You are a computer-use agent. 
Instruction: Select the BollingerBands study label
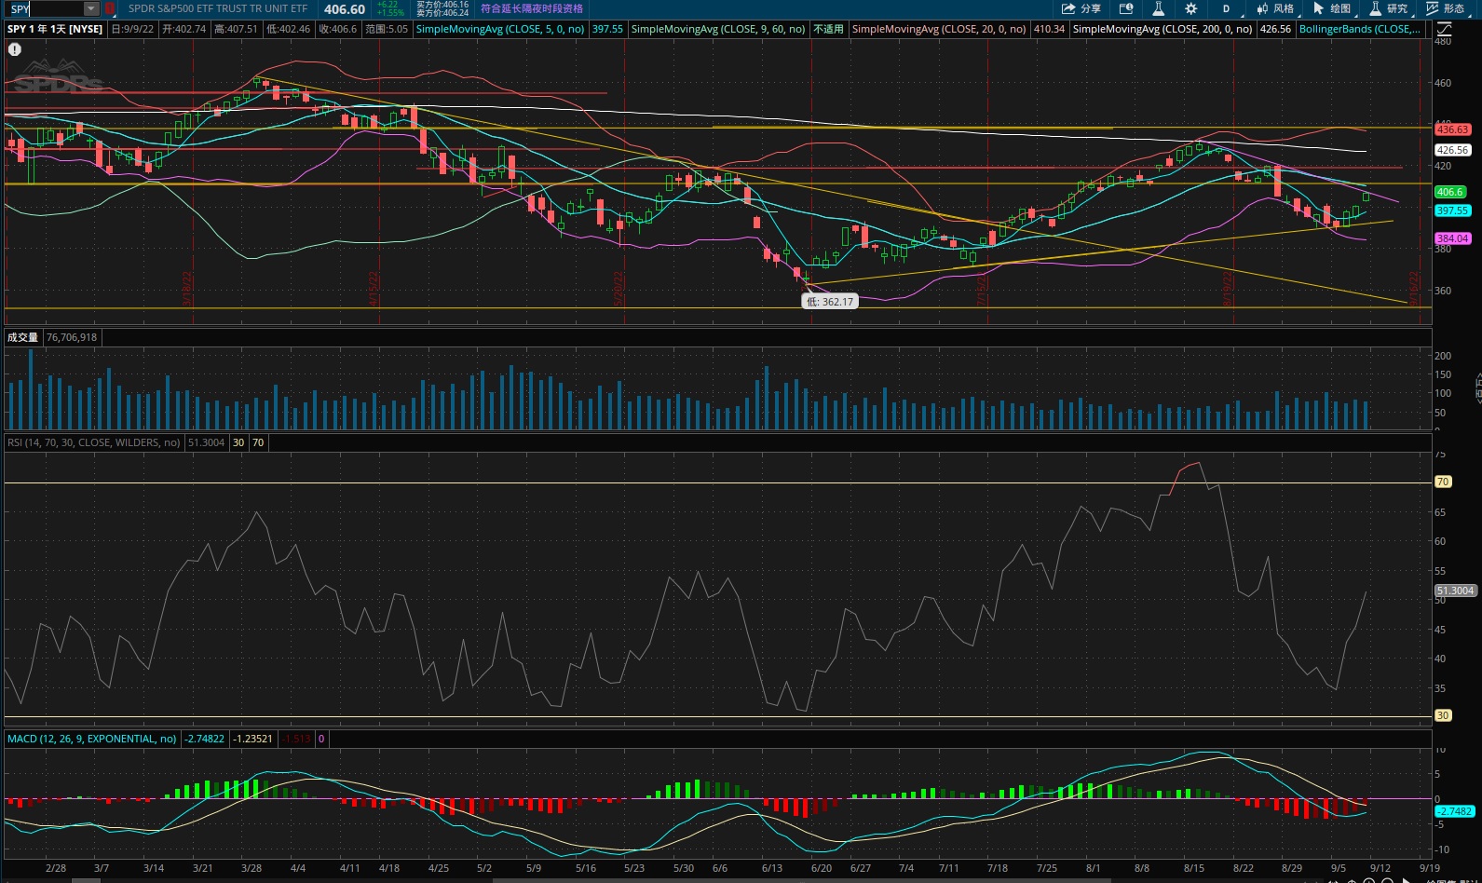(x=1360, y=29)
